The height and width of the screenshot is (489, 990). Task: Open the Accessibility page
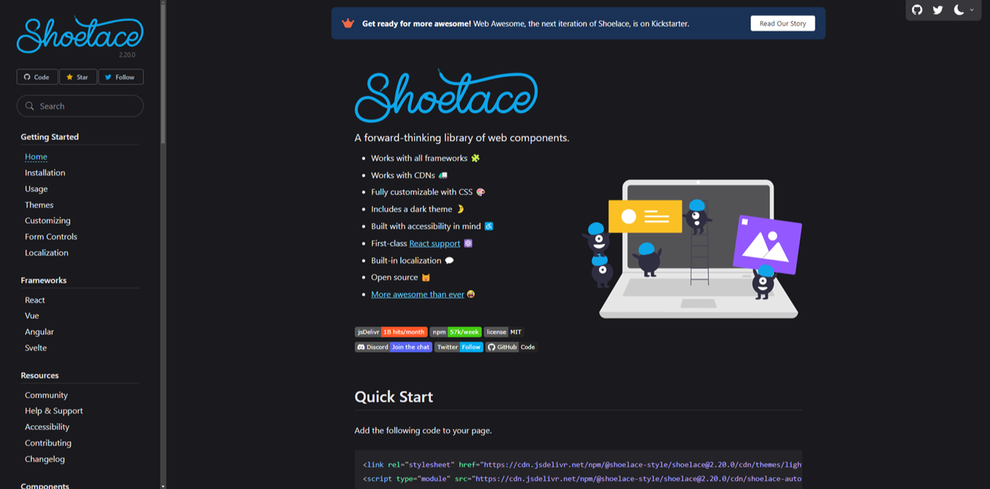click(47, 427)
